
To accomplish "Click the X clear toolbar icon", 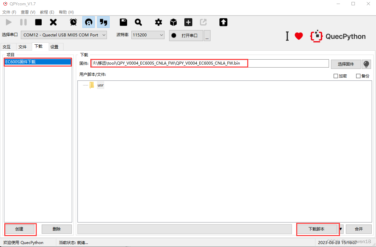I will 53,22.
